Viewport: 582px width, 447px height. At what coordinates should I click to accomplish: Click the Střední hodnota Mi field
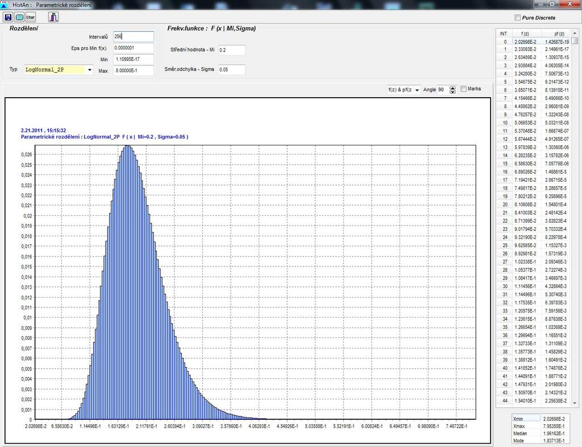(232, 50)
